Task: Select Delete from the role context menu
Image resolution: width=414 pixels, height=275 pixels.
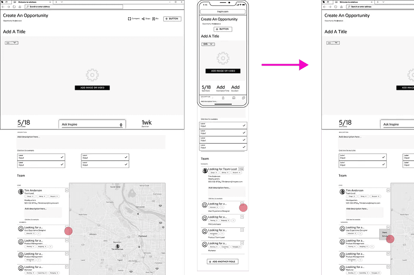Action: point(384,237)
